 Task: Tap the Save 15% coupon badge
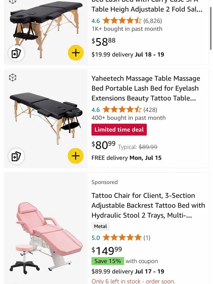click(108, 261)
